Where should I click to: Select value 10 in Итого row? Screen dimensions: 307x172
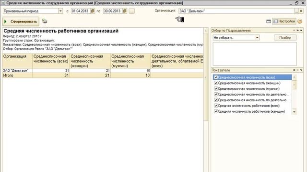130,75
